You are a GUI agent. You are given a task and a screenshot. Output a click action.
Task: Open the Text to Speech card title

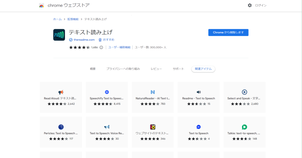point(198,133)
